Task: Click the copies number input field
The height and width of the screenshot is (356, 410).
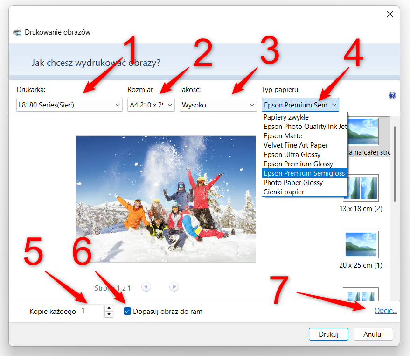Action: click(x=91, y=311)
